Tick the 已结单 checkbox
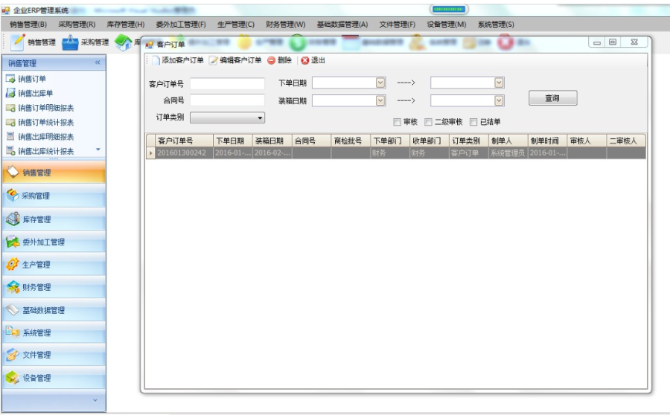The height and width of the screenshot is (415, 670). 473,122
